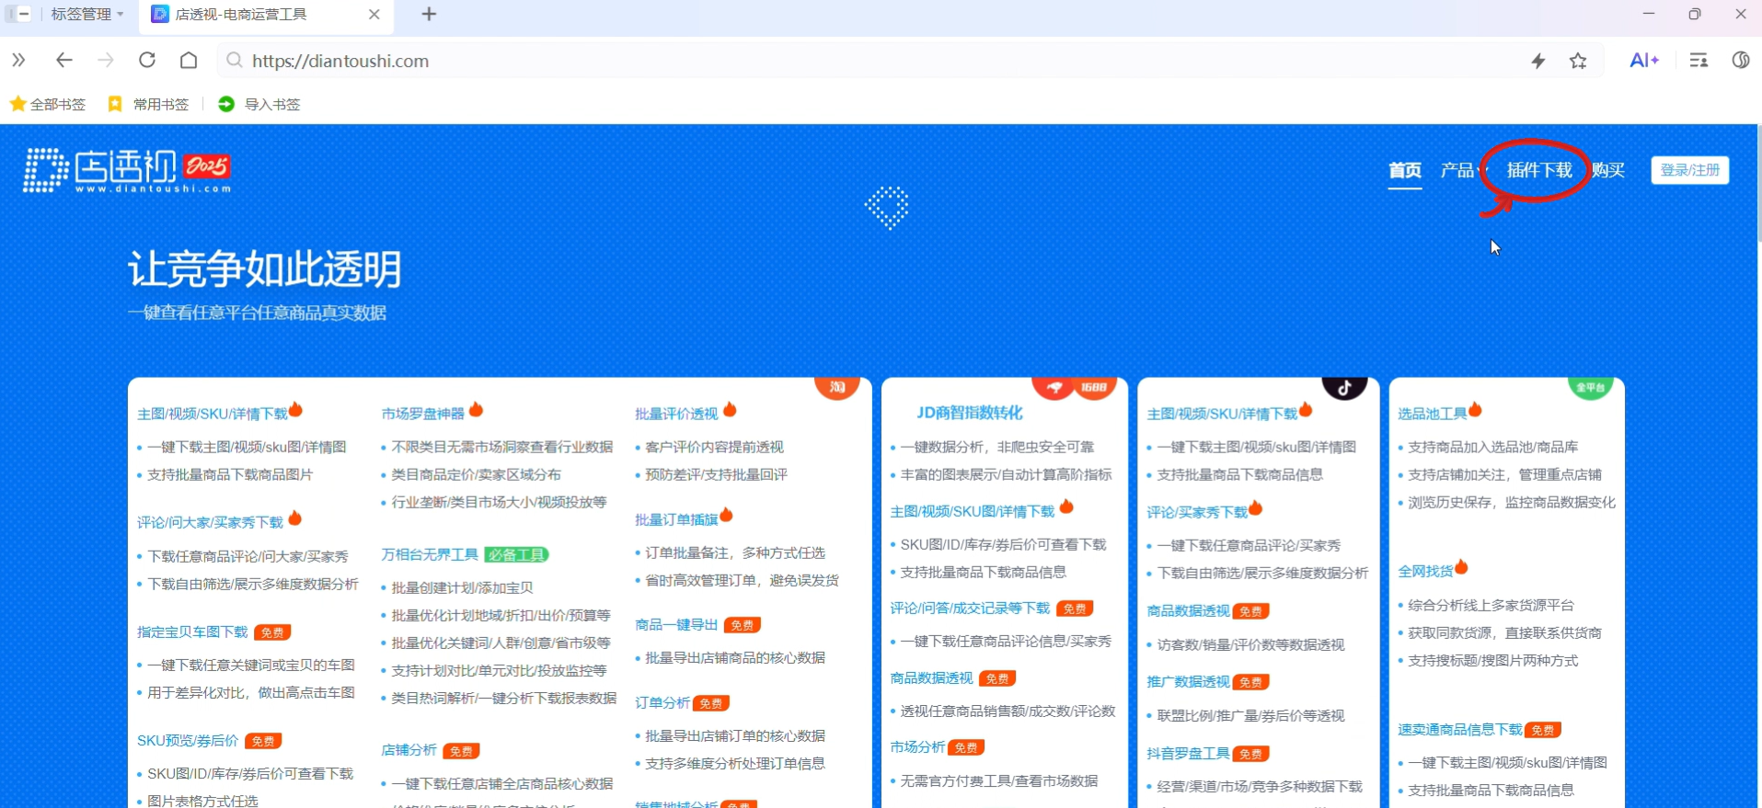
Task: Open the 推广数据透视 link
Action: click(1188, 681)
